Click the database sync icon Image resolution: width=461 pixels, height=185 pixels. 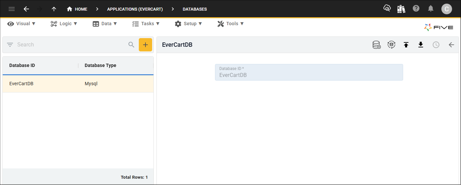click(391, 45)
